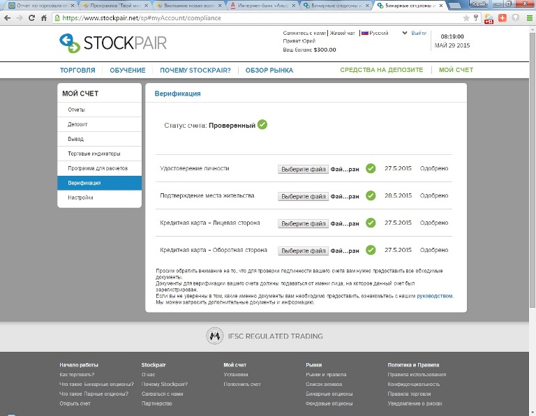Open the browser home page icon
Screen dimensions: 536x416
pyautogui.click(x=44, y=18)
